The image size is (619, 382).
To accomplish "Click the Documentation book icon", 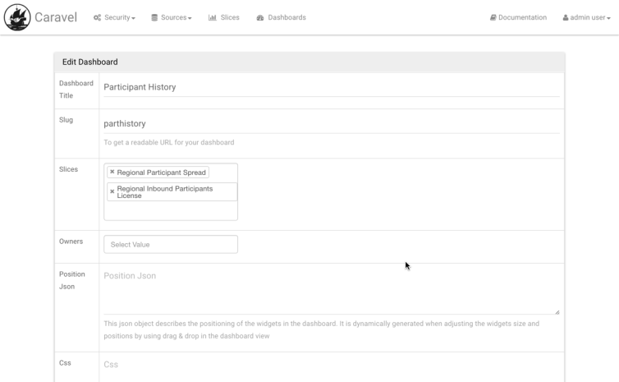I will 493,18.
